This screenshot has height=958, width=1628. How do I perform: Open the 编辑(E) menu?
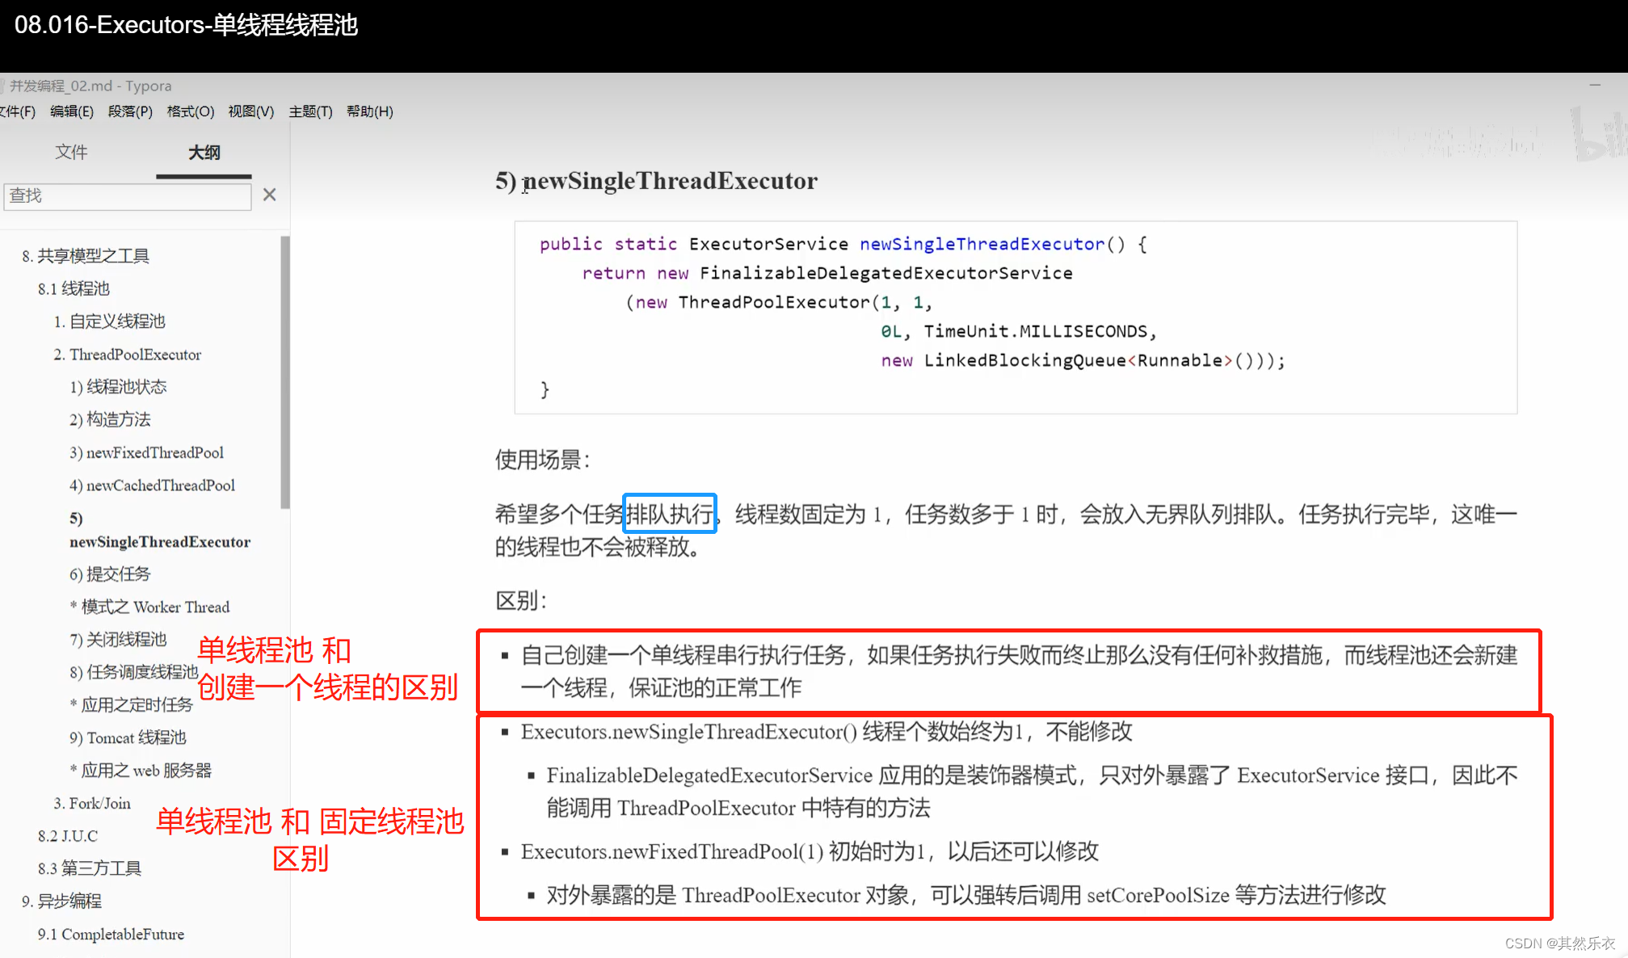click(x=72, y=111)
